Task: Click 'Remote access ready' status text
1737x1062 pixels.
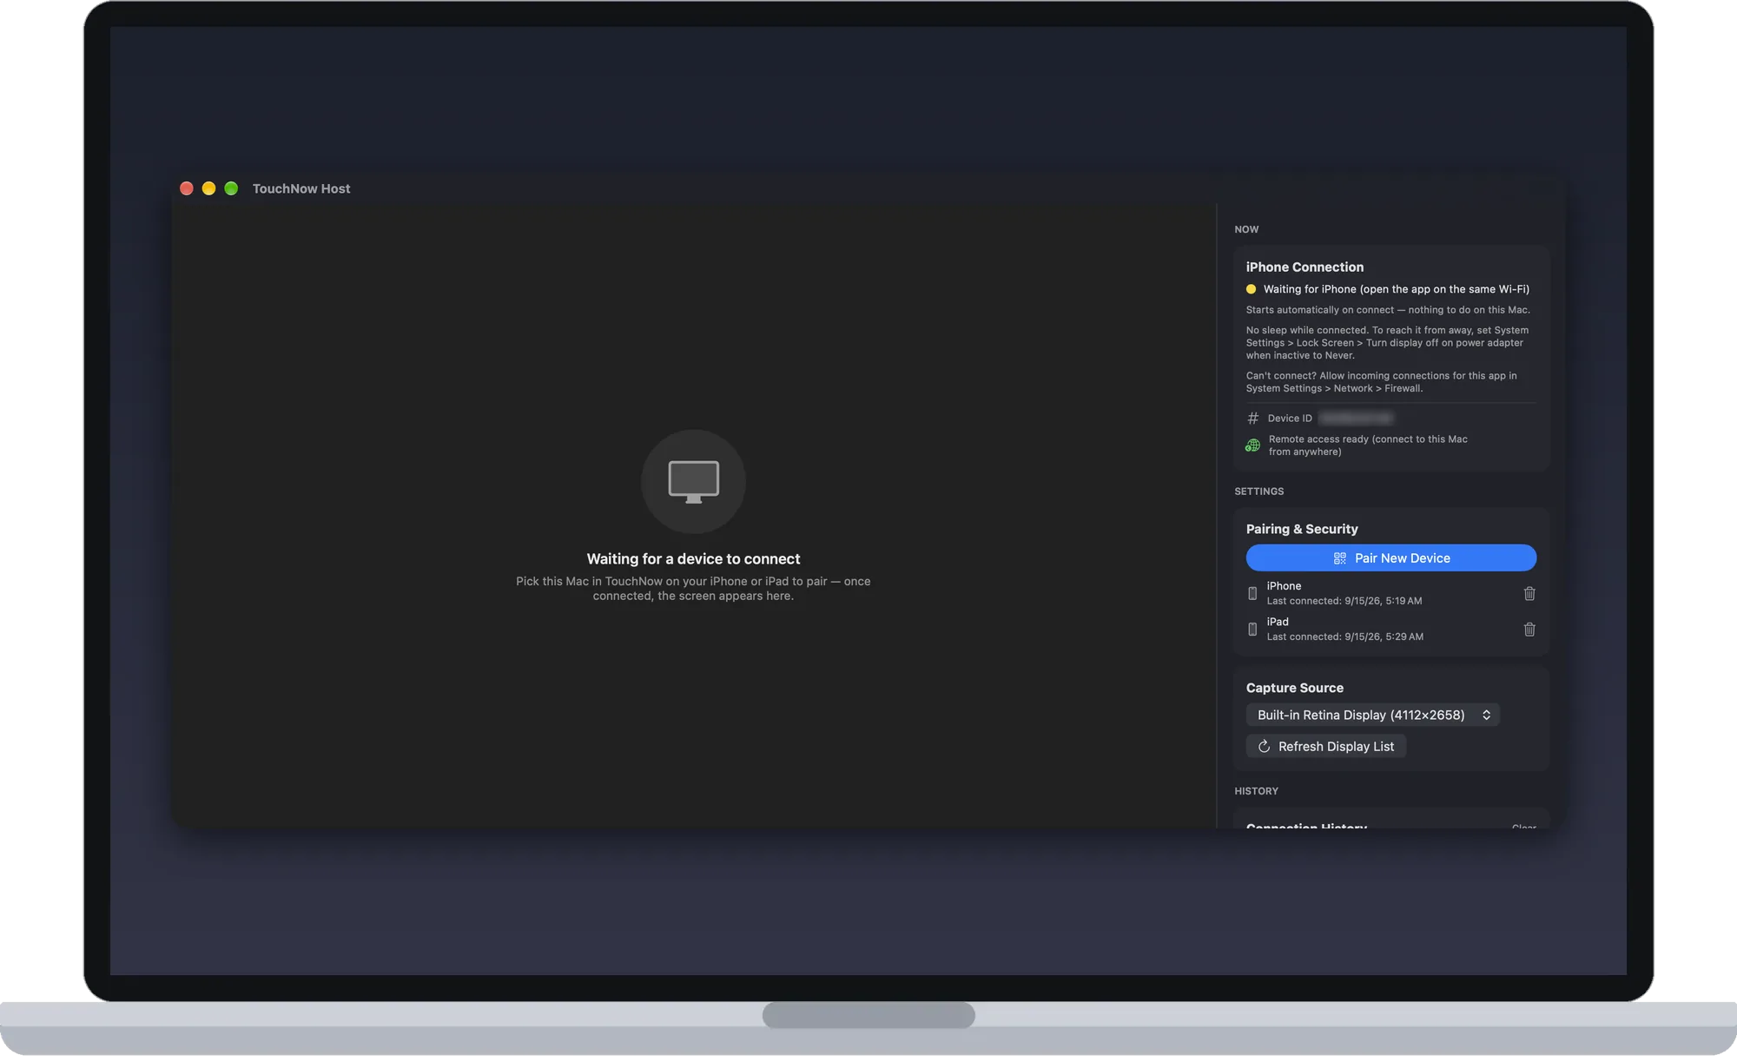Action: (1367, 445)
